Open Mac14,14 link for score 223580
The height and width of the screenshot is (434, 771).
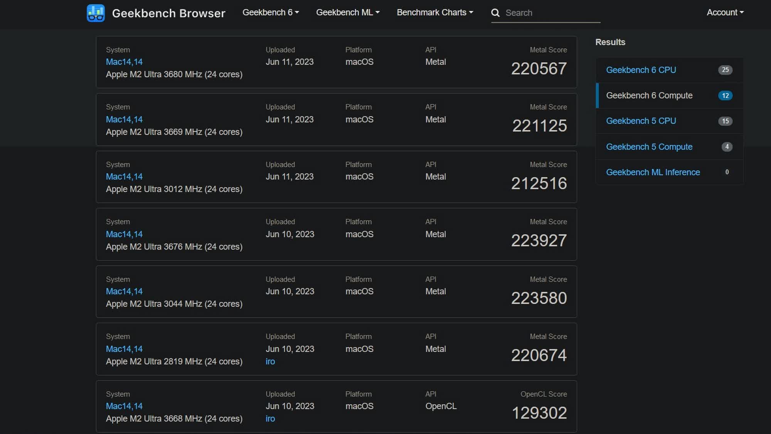coord(124,291)
